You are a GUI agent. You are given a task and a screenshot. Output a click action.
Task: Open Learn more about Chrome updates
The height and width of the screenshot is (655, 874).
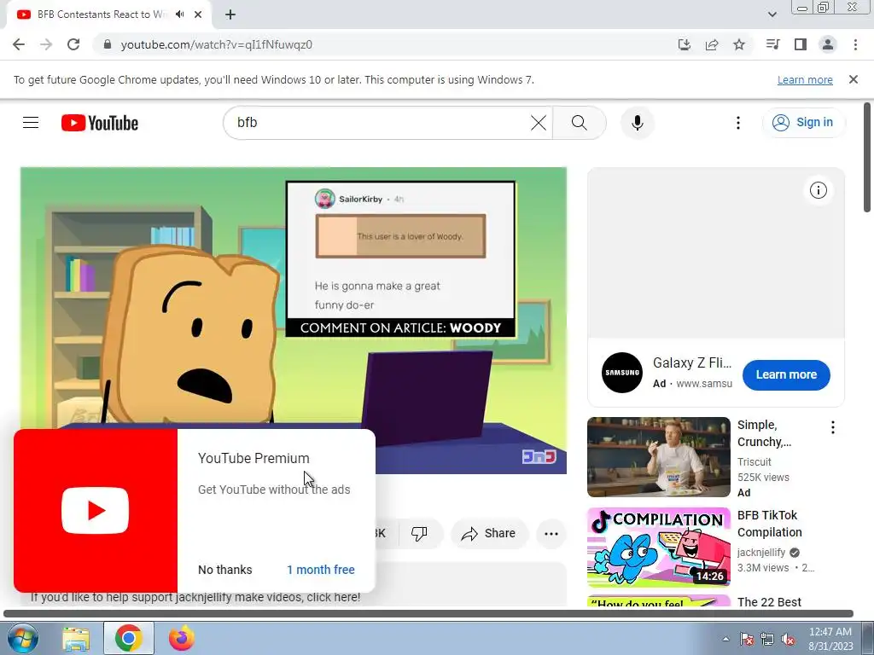[x=805, y=79]
